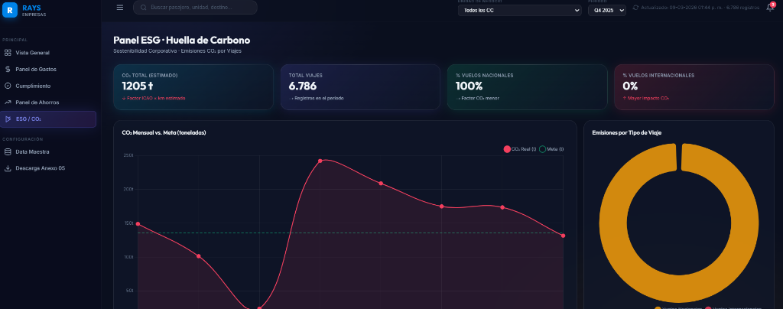Click the RAYS logo icon
The image size is (783, 309).
click(9, 10)
